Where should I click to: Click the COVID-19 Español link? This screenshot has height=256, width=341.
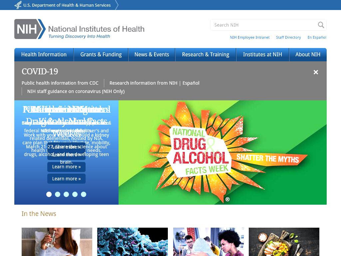pyautogui.click(x=191, y=83)
